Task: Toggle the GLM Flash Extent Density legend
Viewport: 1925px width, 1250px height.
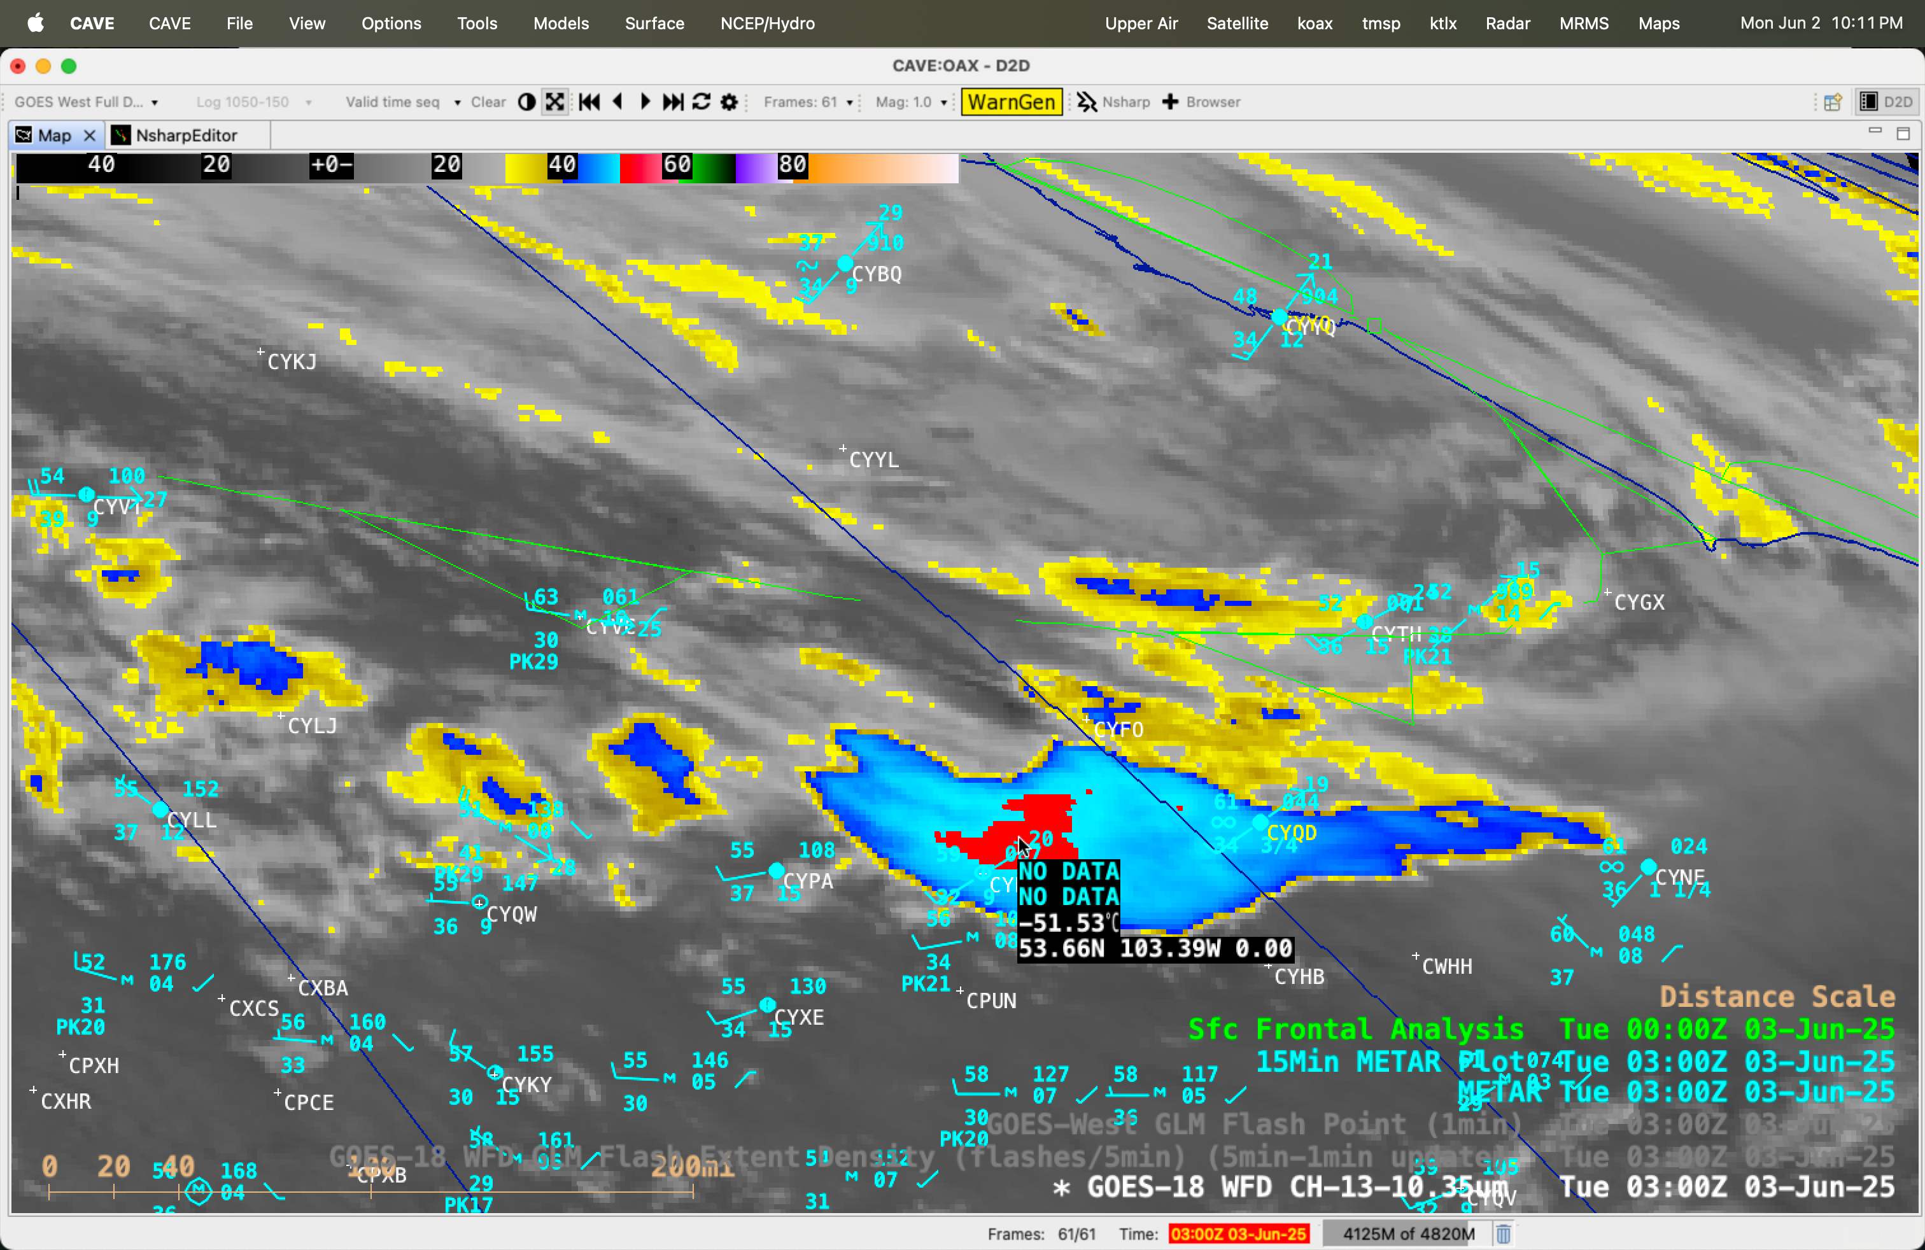Action: 1111,1156
